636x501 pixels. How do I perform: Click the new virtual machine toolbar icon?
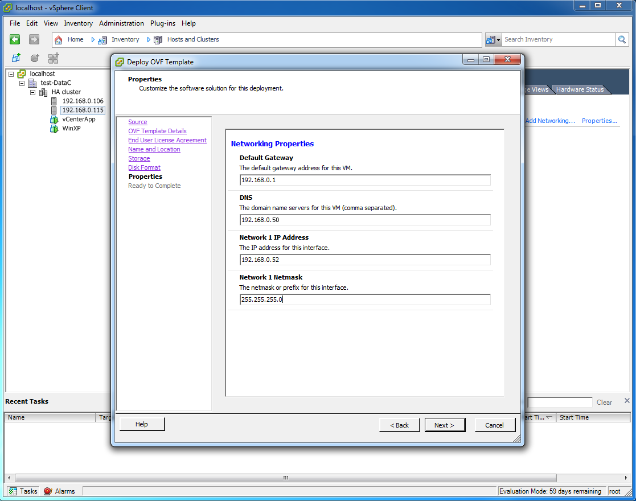[x=16, y=58]
